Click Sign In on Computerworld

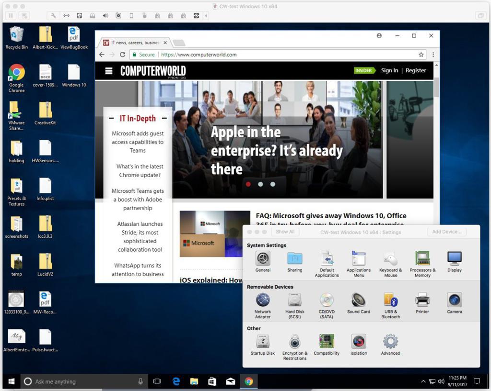389,71
